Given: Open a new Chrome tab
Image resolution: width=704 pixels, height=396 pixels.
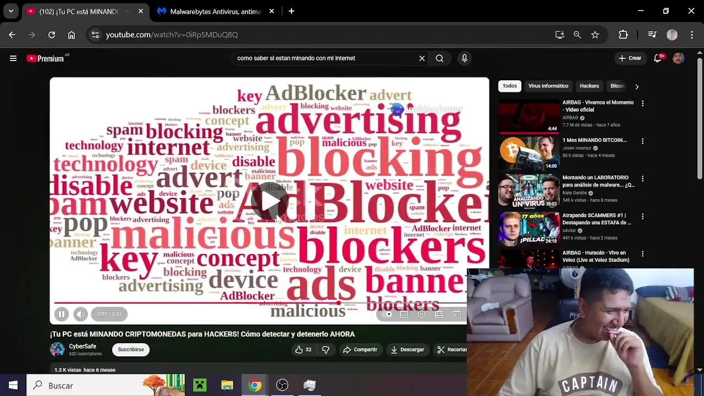Looking at the screenshot, I should [291, 12].
